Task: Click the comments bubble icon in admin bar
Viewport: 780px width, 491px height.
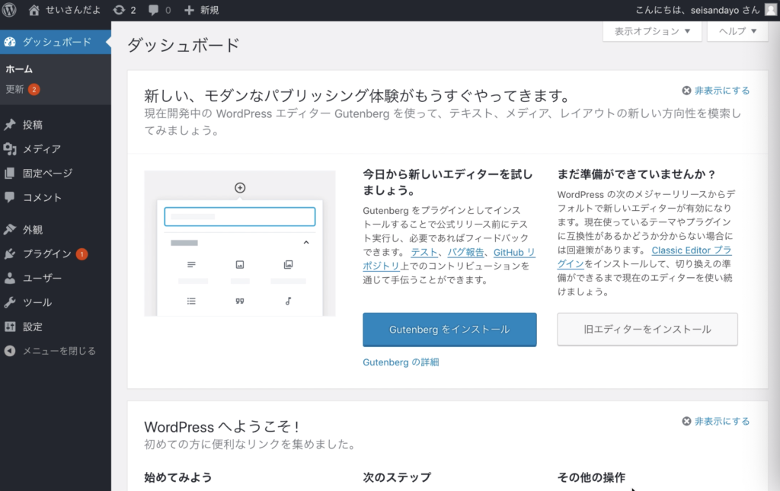Action: pyautogui.click(x=154, y=10)
